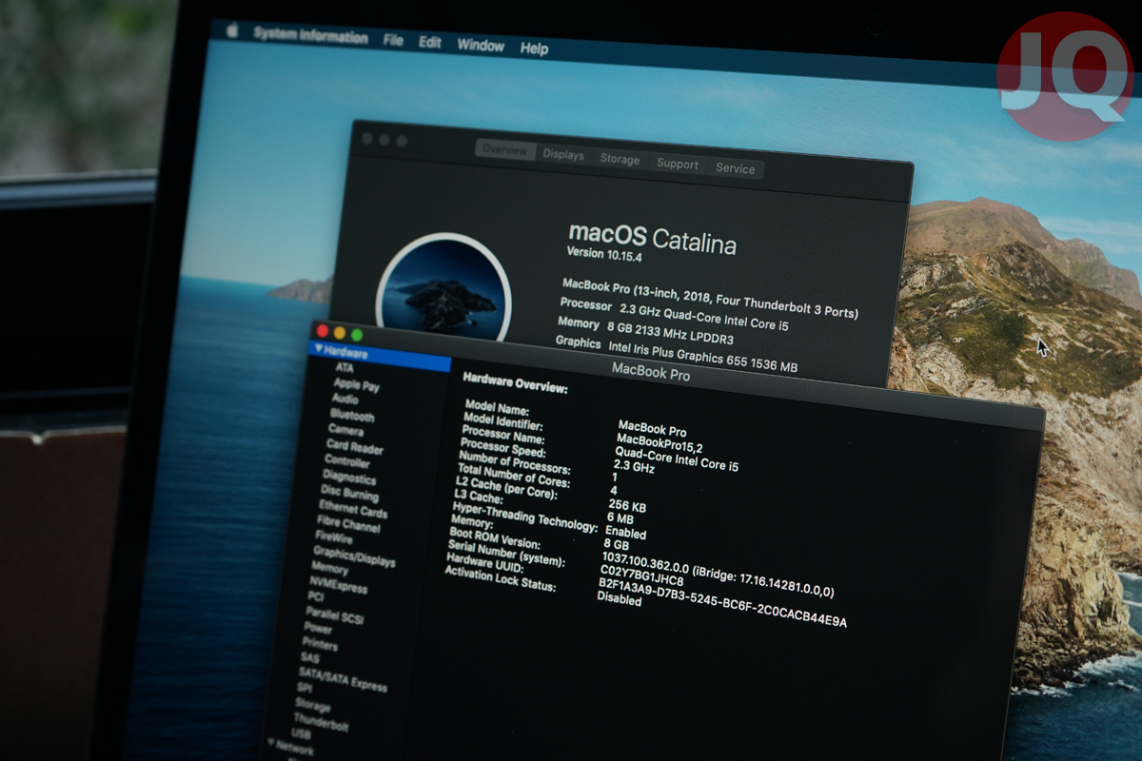Click the serial number C02Y7BG1JHC8
The height and width of the screenshot is (761, 1142).
coord(642,576)
